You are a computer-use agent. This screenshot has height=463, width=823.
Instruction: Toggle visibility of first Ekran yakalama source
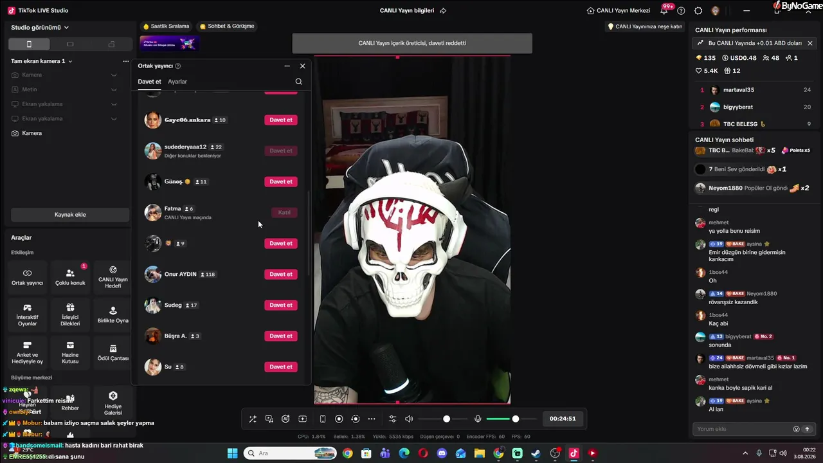114,104
